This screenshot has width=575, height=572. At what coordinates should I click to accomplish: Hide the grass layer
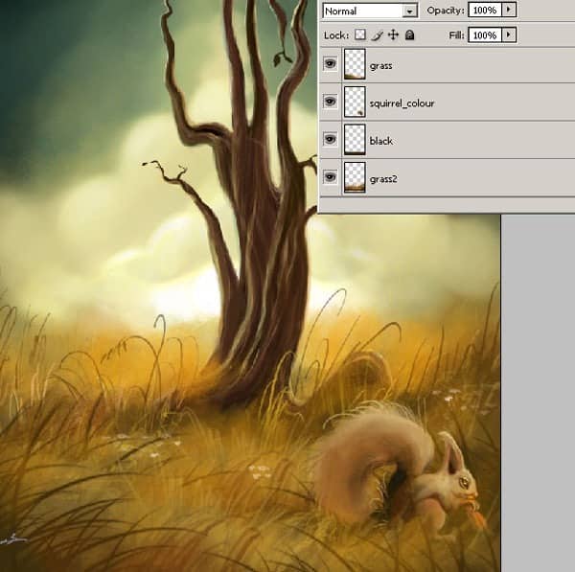330,64
